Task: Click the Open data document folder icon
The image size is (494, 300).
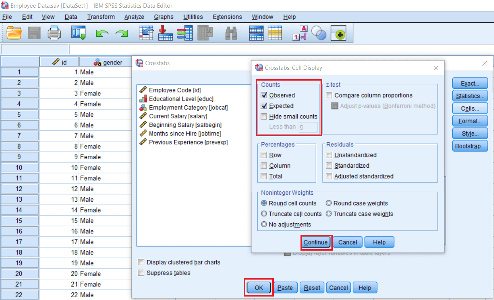Action: (14, 33)
